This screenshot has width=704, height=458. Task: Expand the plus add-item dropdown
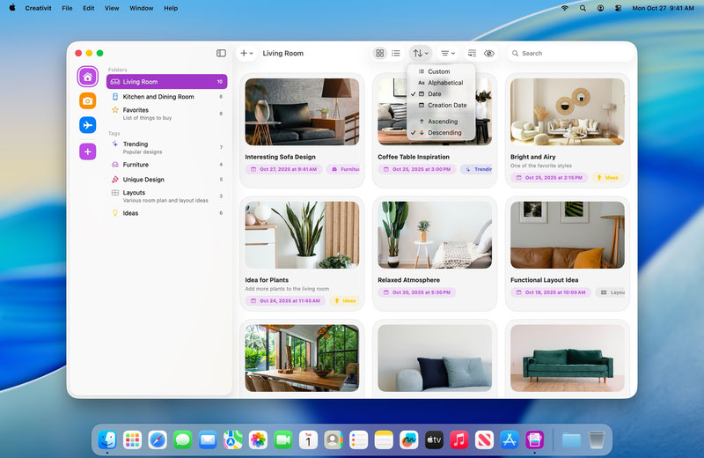(x=246, y=54)
